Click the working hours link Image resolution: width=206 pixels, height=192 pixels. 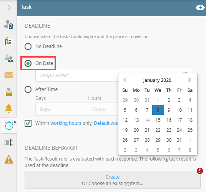pos(66,123)
